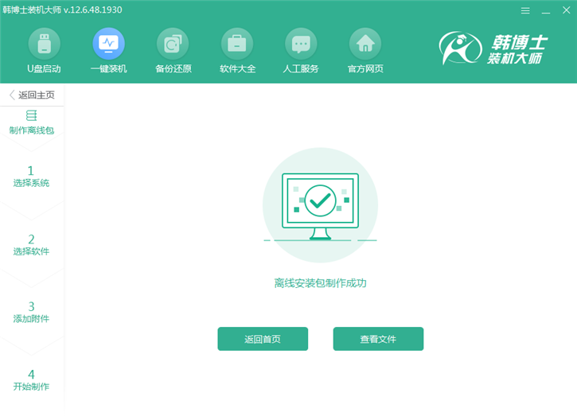The width and height of the screenshot is (577, 416).
Task: Close the 韩博士装机大师 window
Action: point(567,10)
